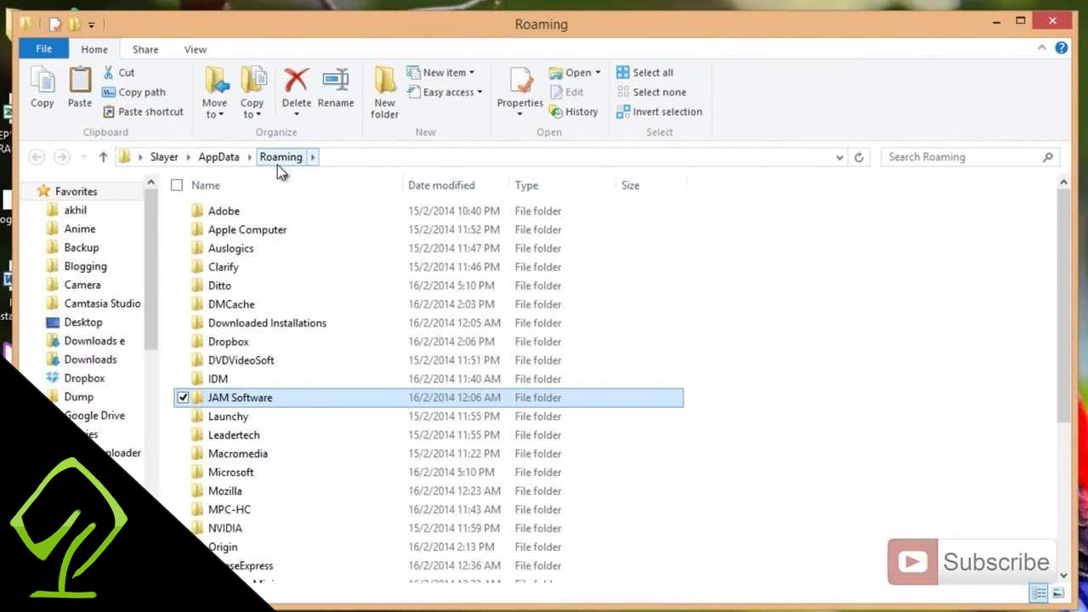Sort by the Size column header
The height and width of the screenshot is (612, 1088).
630,184
